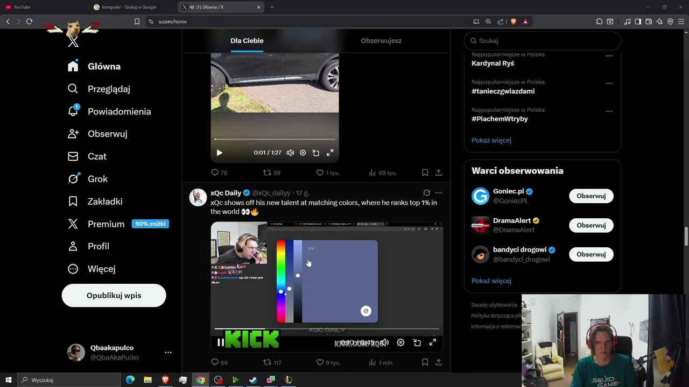Like the xQc Daily post (9 tys.)

click(320, 362)
